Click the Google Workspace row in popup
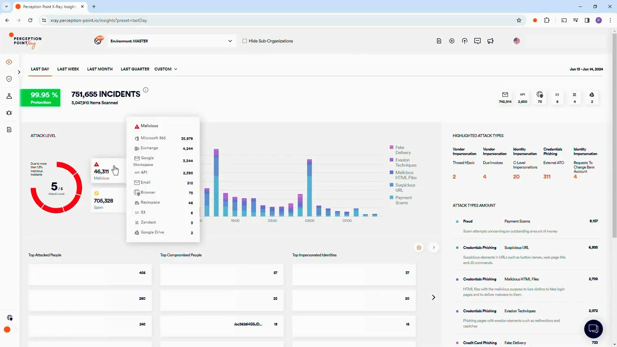 [163, 161]
